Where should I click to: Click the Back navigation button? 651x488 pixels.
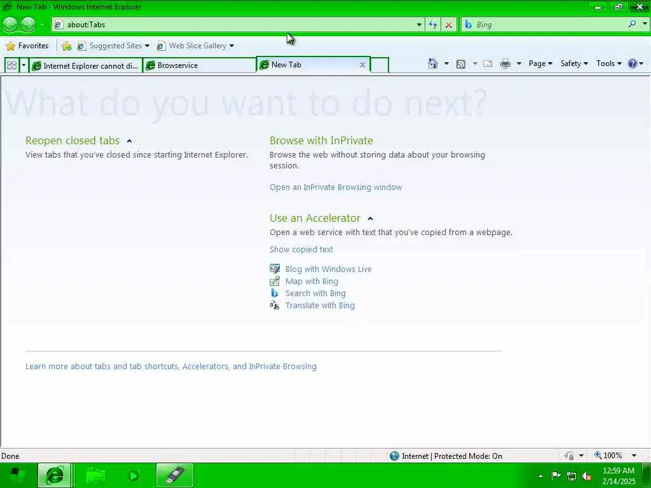(10, 25)
